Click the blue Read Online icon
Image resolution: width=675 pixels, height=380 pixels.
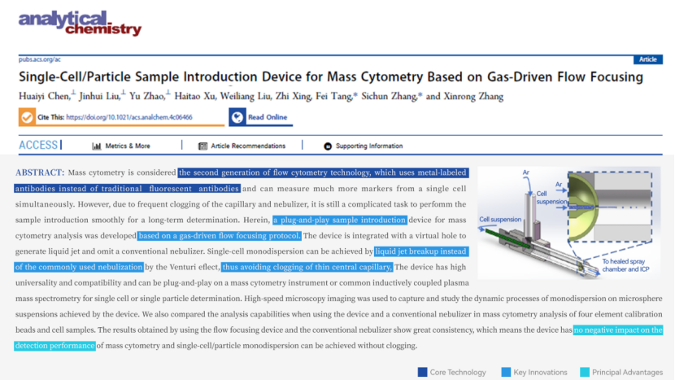click(x=237, y=117)
